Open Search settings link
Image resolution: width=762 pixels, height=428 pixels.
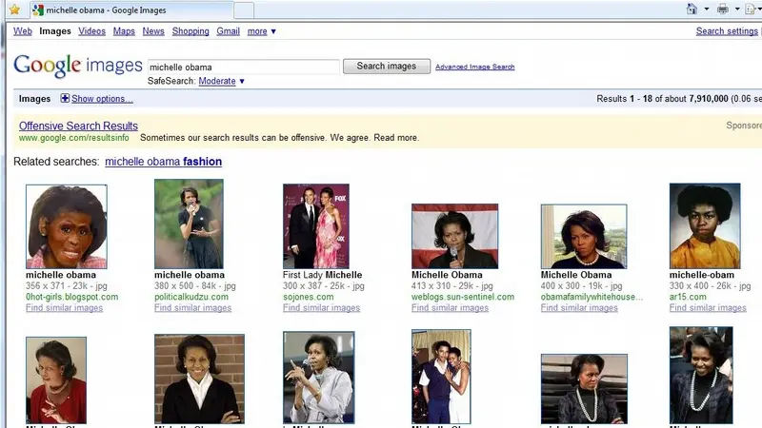[x=727, y=31]
